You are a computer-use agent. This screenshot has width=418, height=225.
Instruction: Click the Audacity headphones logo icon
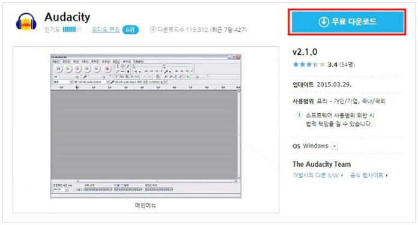[x=26, y=21]
